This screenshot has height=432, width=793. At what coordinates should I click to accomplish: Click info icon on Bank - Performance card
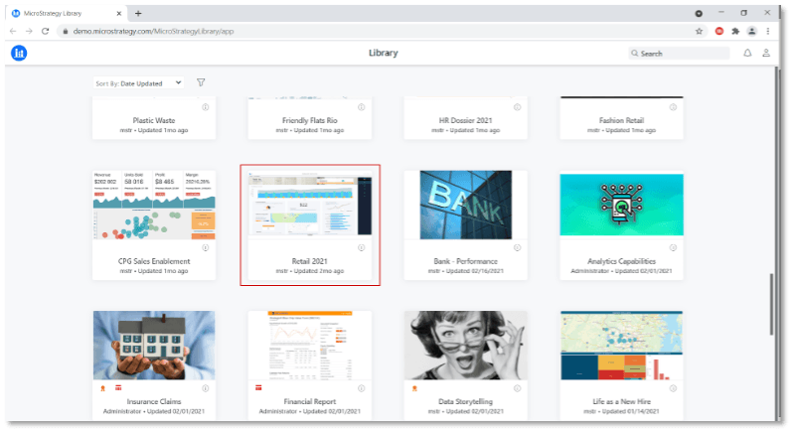[x=517, y=248]
